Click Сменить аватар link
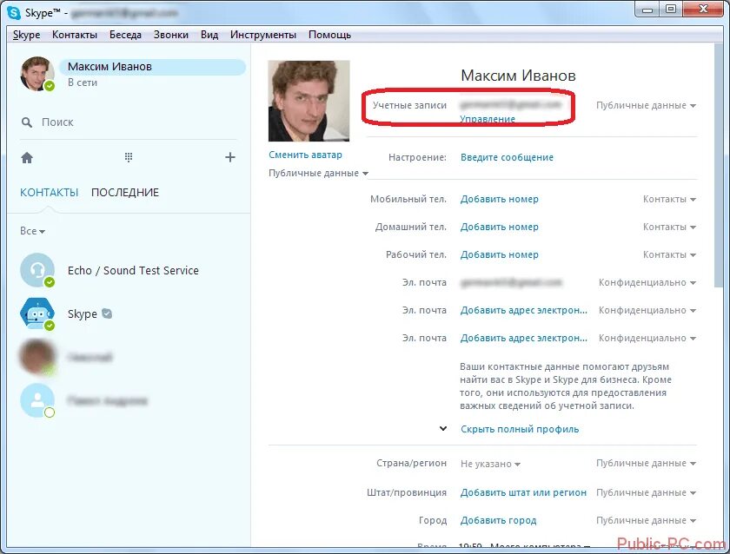 coord(305,155)
